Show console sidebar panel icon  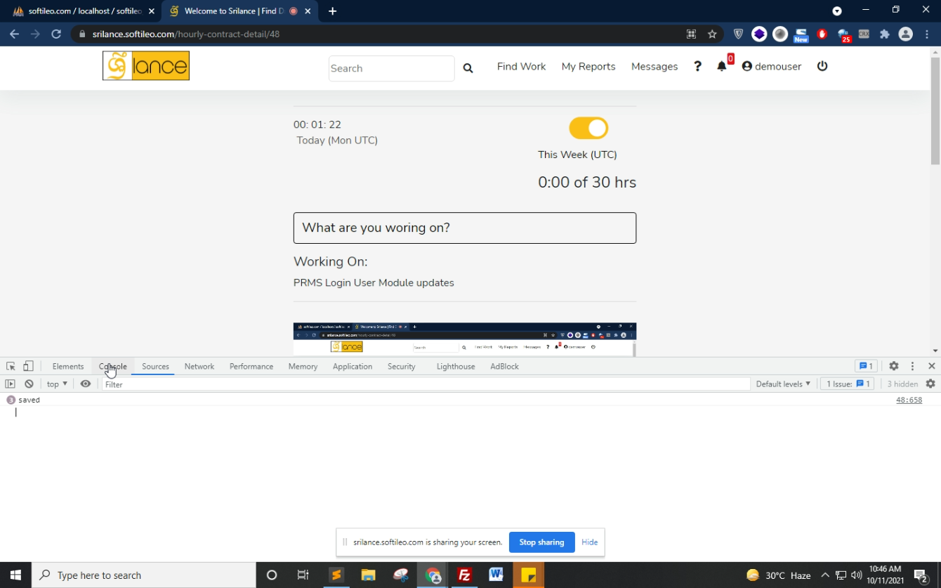(10, 384)
